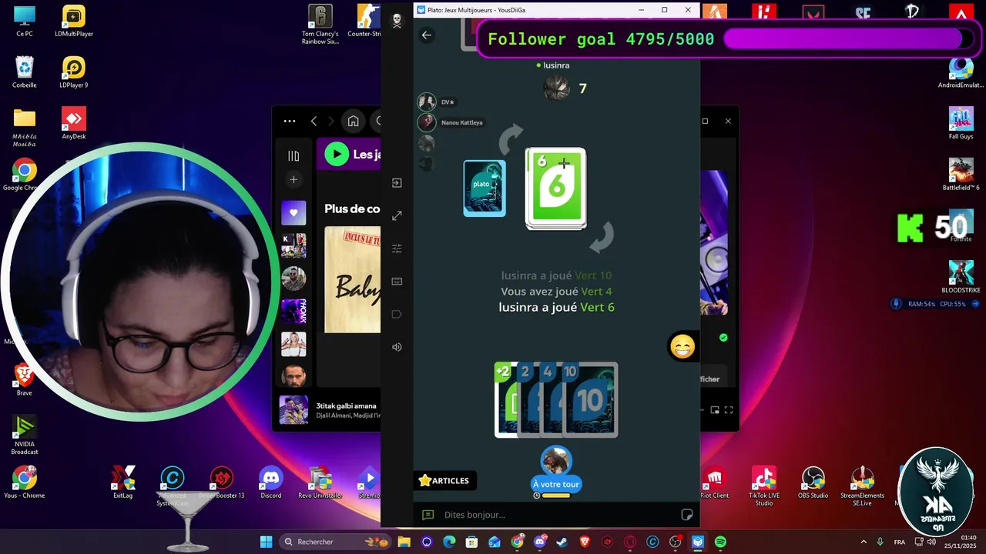Click '3itak galbi amana' now playing title
The height and width of the screenshot is (554, 986).
(346, 405)
